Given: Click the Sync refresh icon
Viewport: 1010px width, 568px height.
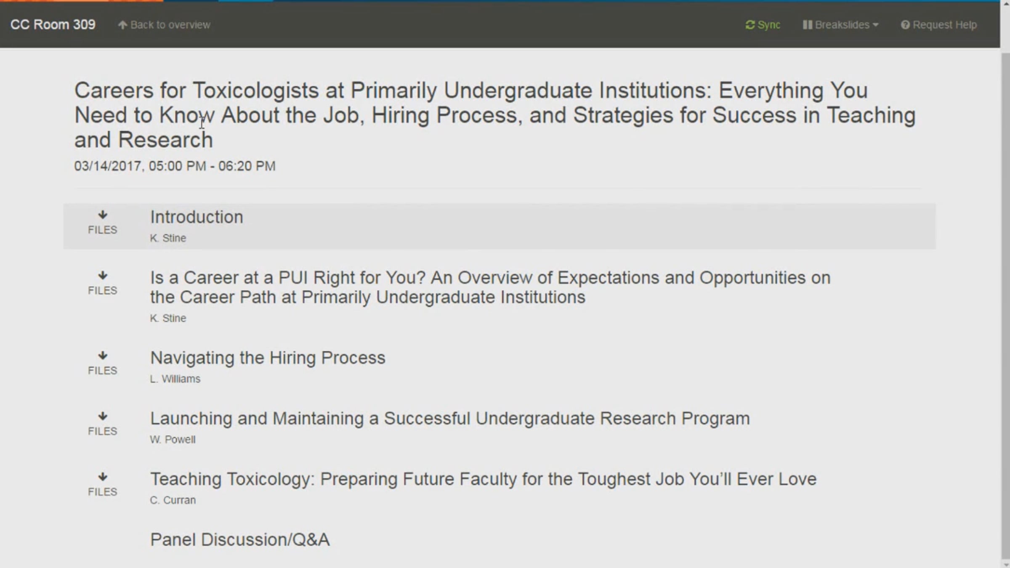Looking at the screenshot, I should click(x=750, y=25).
